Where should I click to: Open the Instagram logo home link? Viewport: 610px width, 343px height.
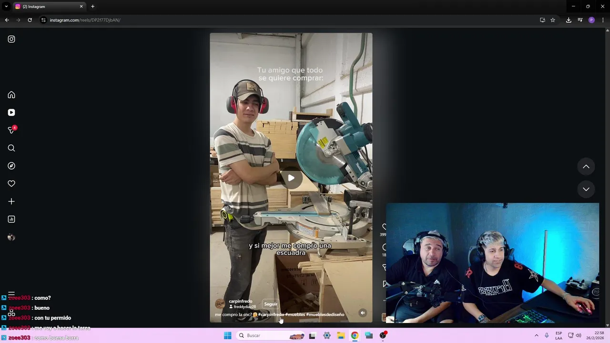pos(11,39)
